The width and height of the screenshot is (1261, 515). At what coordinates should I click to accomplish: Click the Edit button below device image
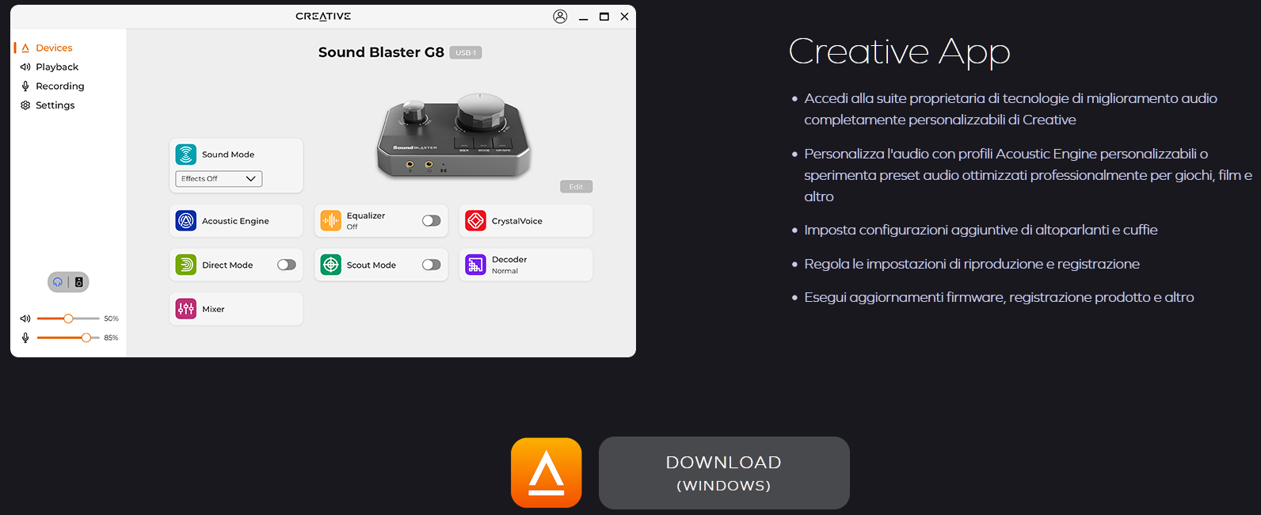[x=576, y=187]
